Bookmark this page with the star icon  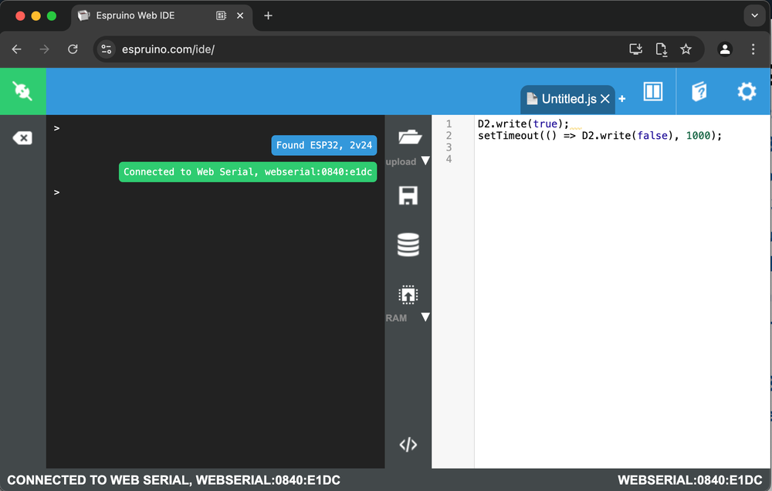686,49
